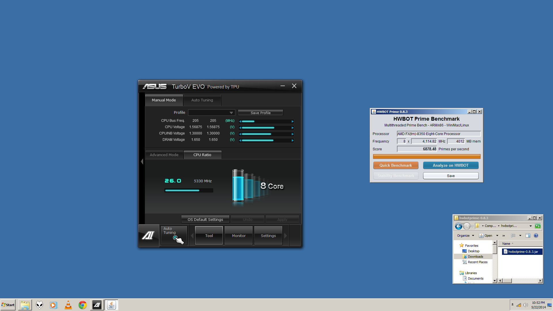Increase CPU Voltage with right arrow
This screenshot has height=311, width=553.
(292, 128)
